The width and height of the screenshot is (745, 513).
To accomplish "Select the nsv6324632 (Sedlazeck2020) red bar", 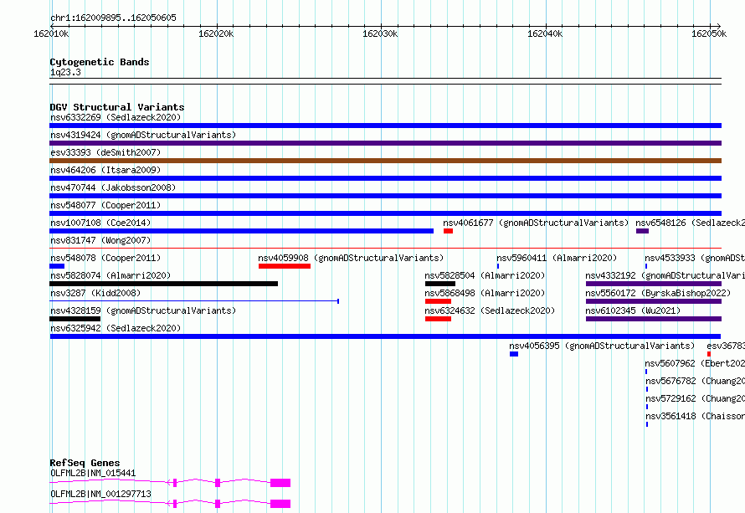I will point(438,319).
